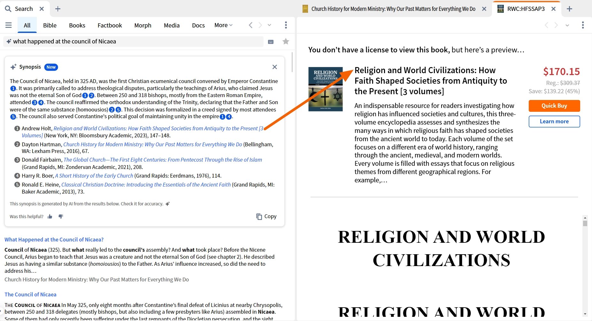Click the Religion and World Civilizations cover thumbnail

326,89
